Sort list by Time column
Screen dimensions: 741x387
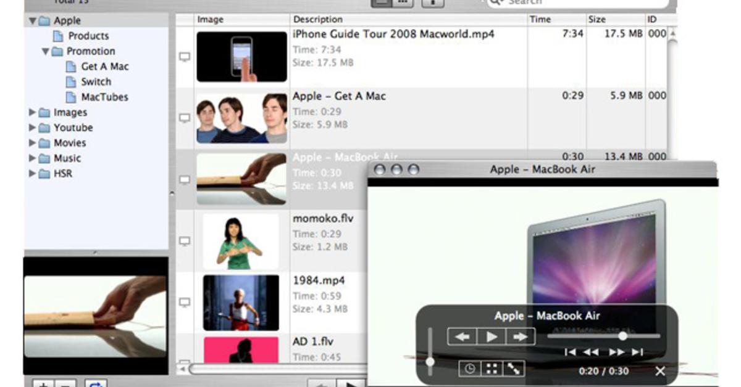[556, 20]
